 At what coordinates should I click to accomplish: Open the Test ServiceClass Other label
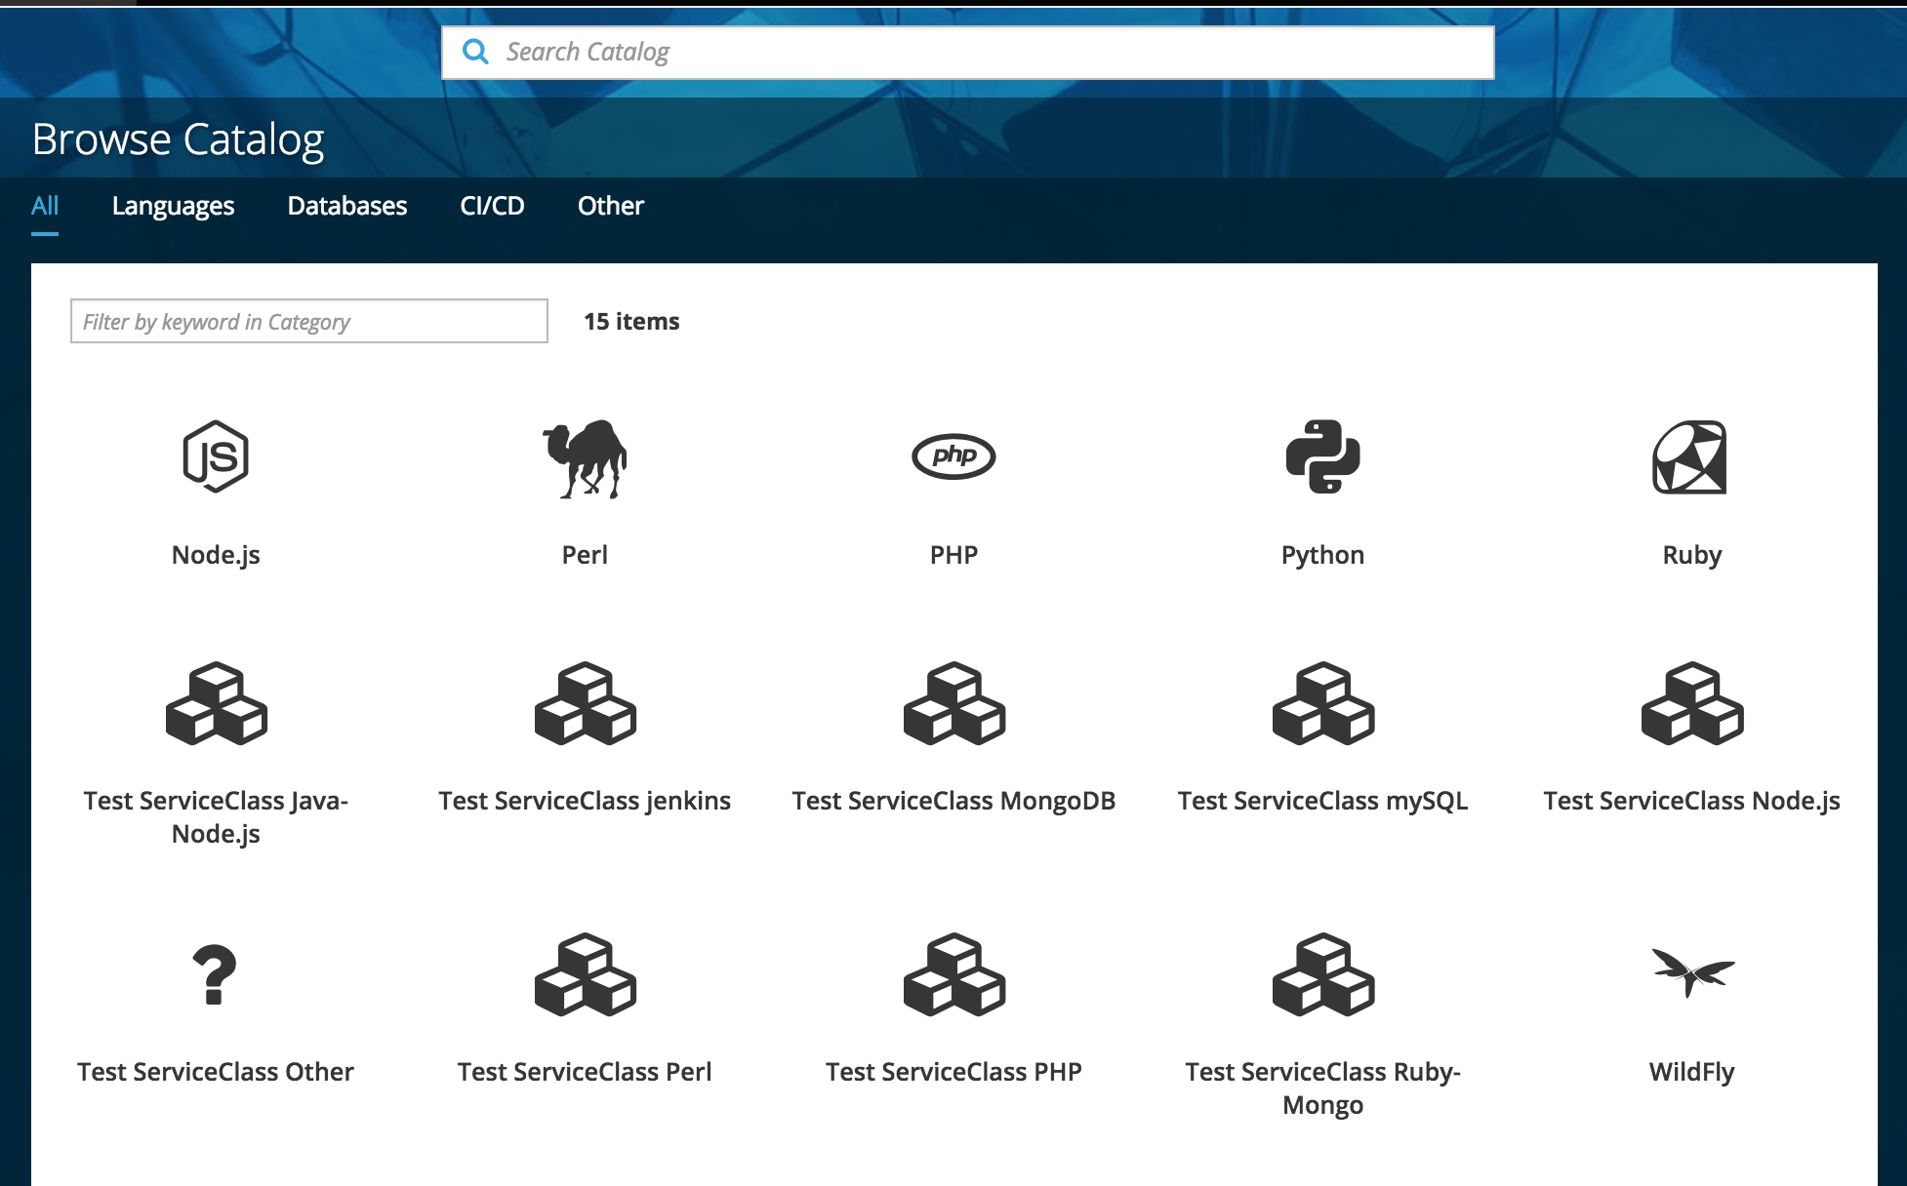216,1072
